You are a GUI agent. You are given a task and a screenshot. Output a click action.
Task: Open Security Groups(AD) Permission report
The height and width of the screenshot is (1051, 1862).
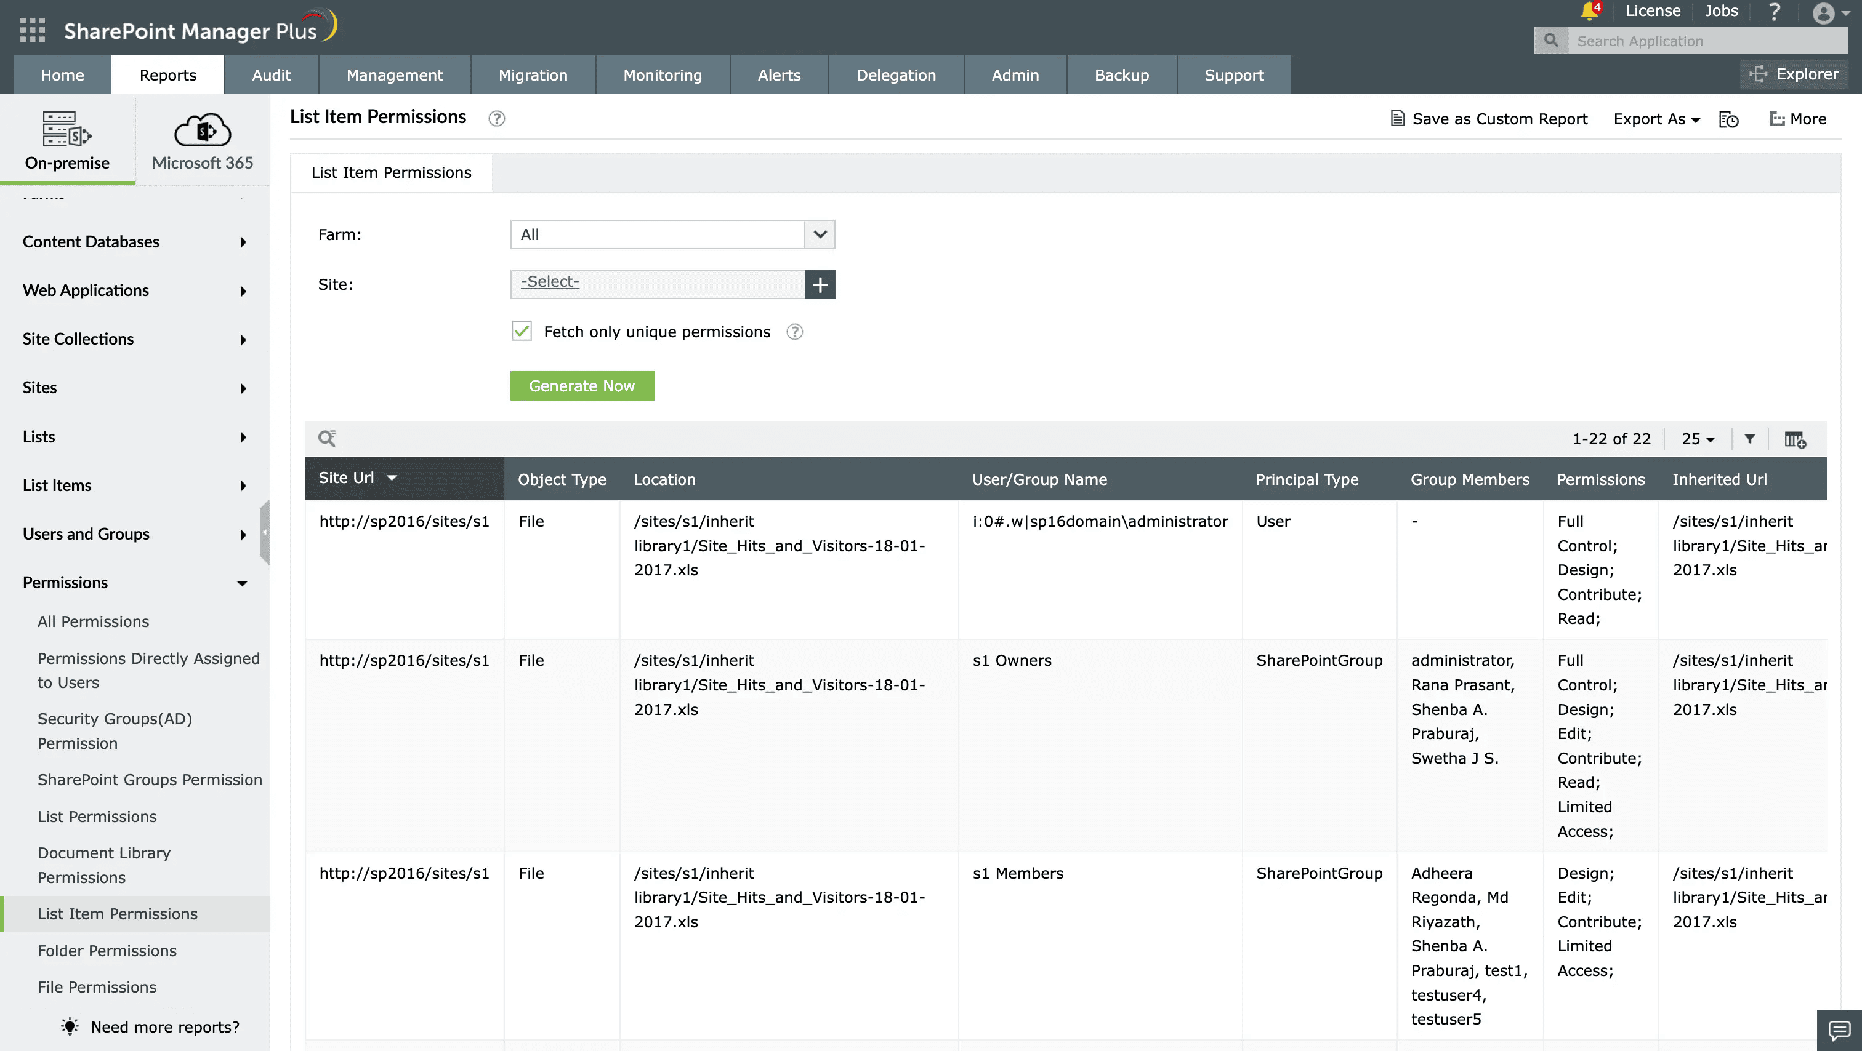point(115,731)
